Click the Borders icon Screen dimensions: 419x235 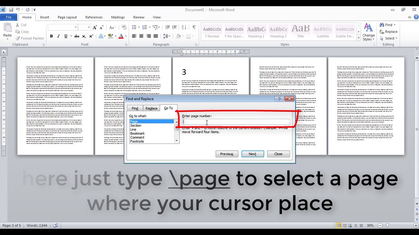pos(189,36)
